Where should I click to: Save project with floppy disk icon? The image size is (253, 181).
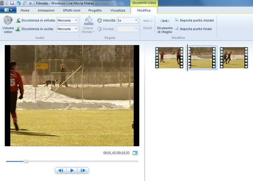(12, 3)
